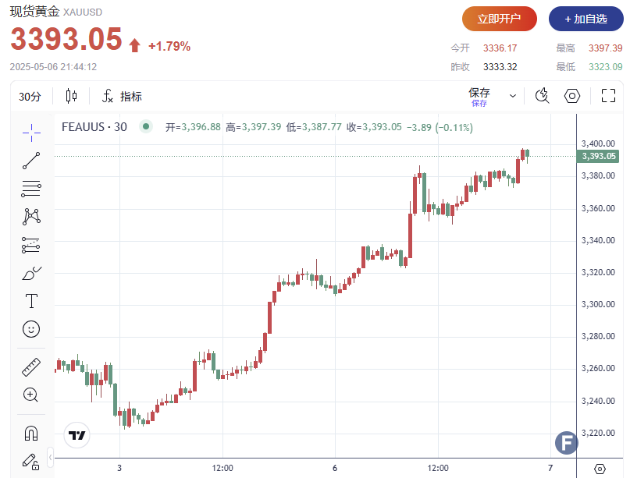Open the Fibonacci retracement tool

(31, 188)
